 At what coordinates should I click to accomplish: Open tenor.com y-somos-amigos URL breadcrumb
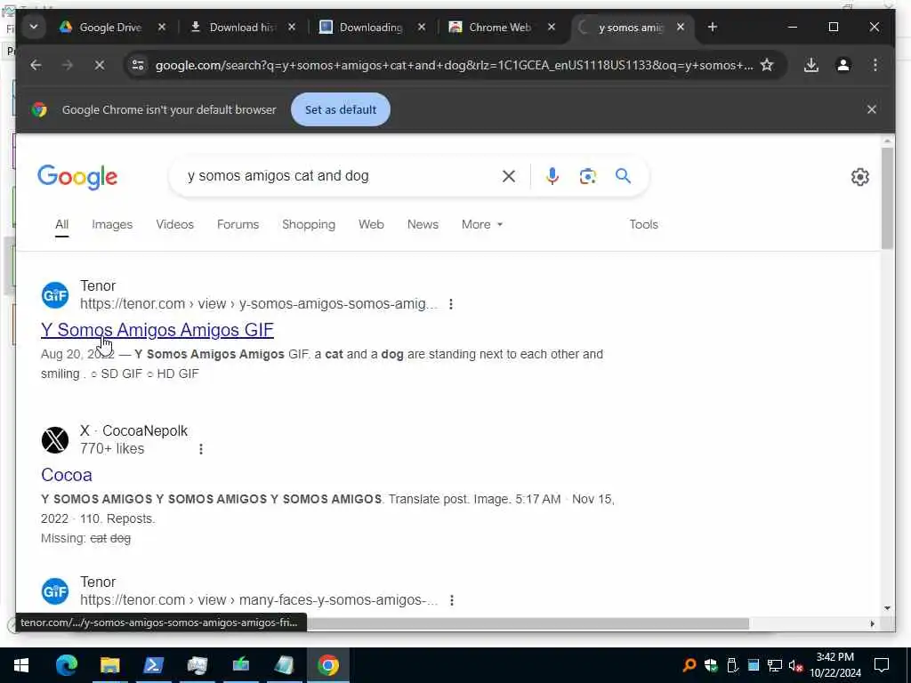[259, 304]
